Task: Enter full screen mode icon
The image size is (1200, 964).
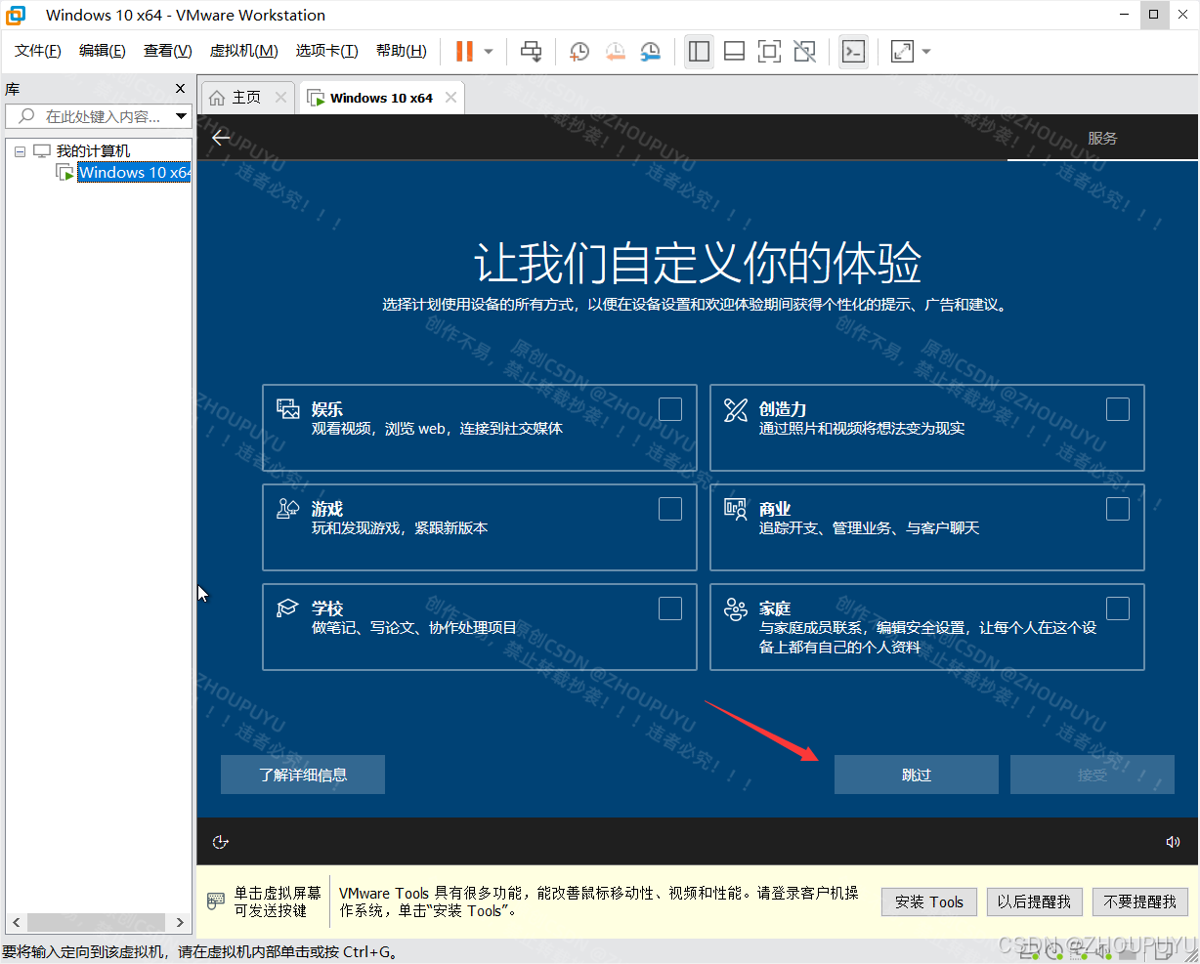Action: coord(769,51)
